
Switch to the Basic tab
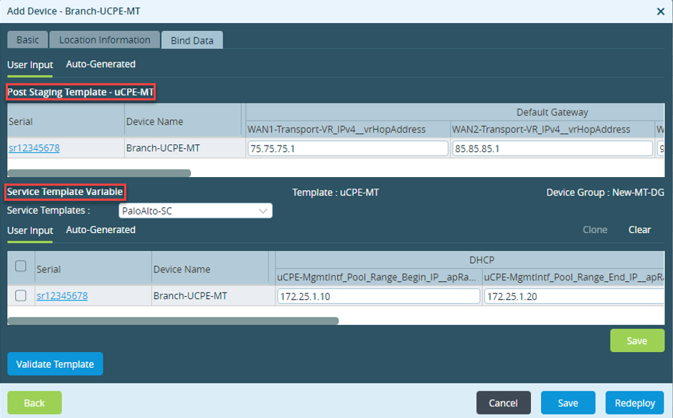click(28, 40)
